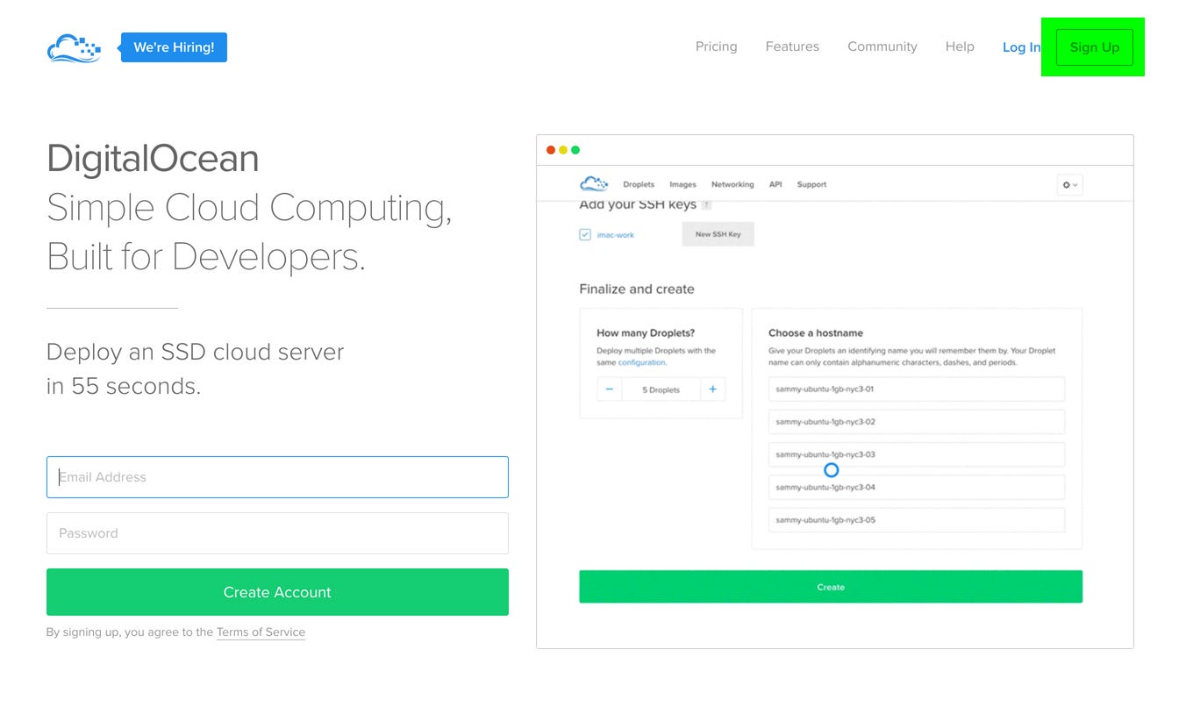Focus the Email Address field

coord(277,477)
